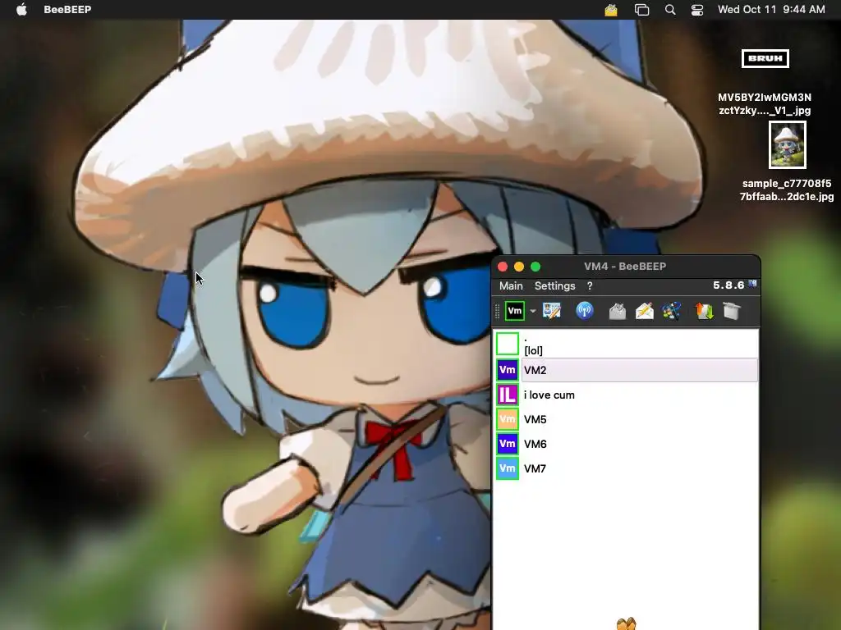The height and width of the screenshot is (630, 841).
Task: Open Spotlight search in the menu bar
Action: [x=670, y=10]
